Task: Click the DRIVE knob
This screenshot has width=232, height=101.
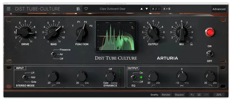Action: [x=25, y=32]
